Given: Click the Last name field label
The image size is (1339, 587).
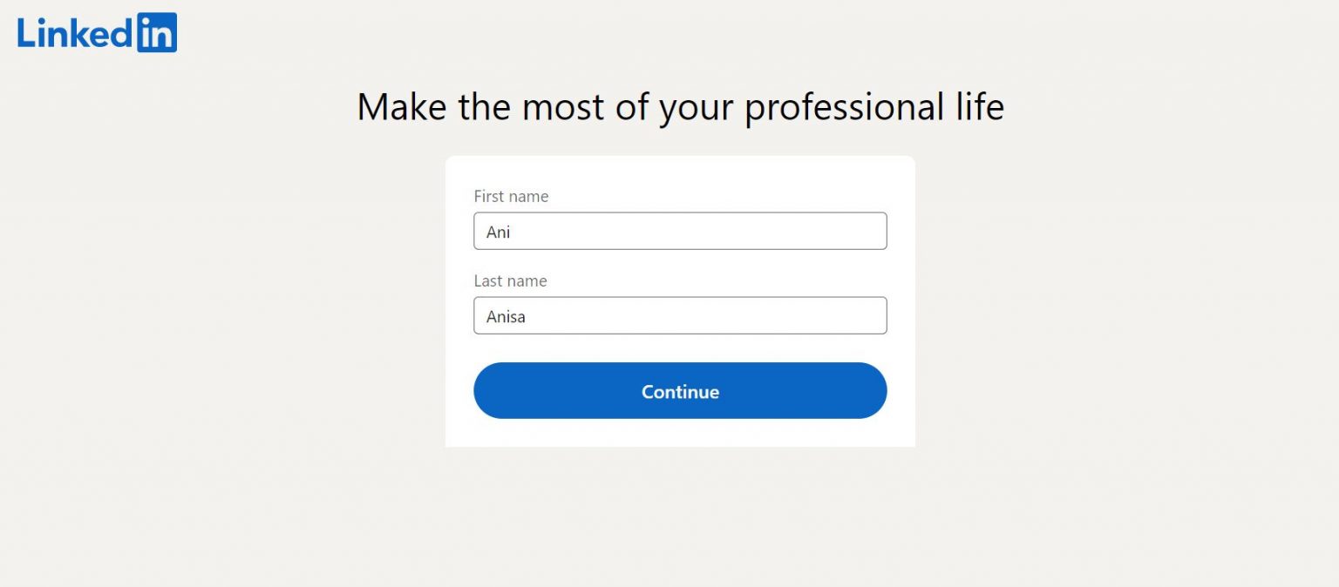Looking at the screenshot, I should point(510,280).
